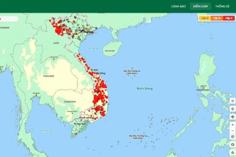
Task: Click the Biển Đông sea label
Action: tap(145, 89)
